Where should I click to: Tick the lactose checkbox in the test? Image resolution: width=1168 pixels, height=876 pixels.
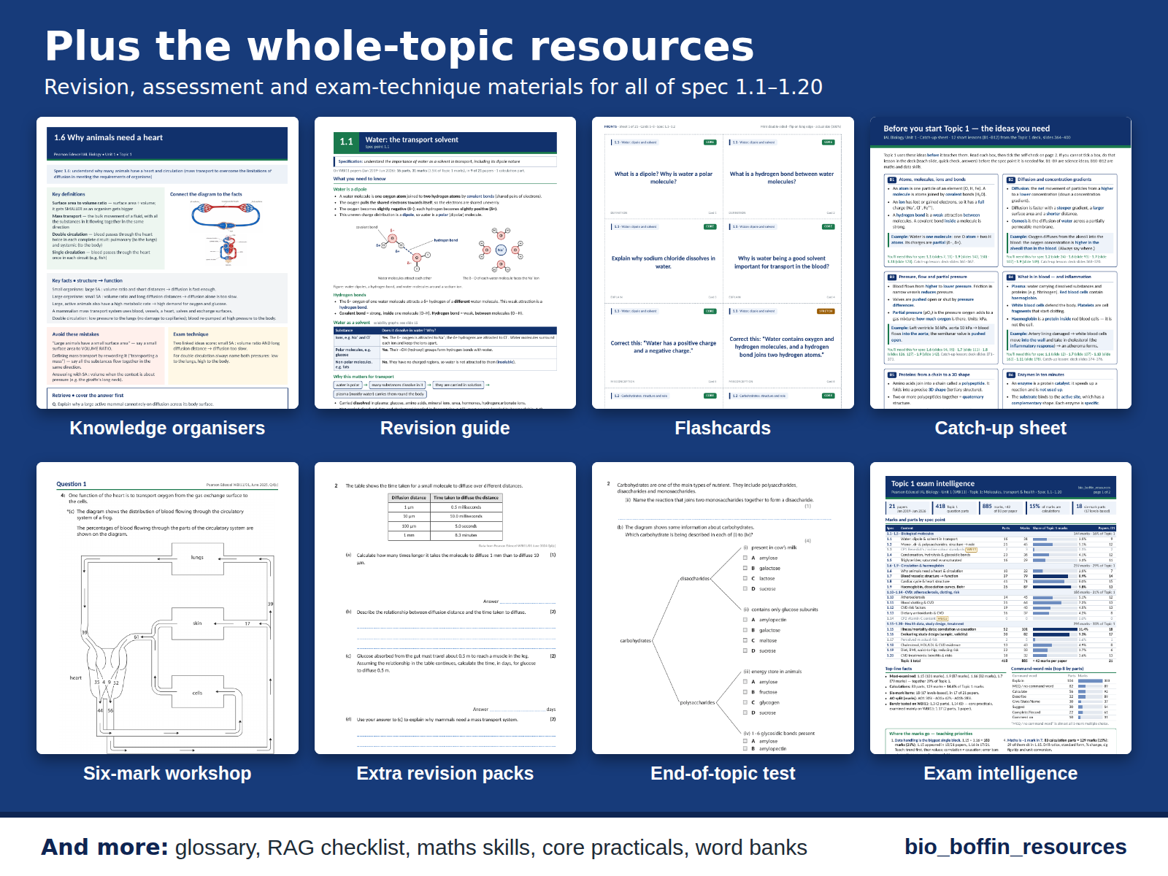tap(745, 578)
